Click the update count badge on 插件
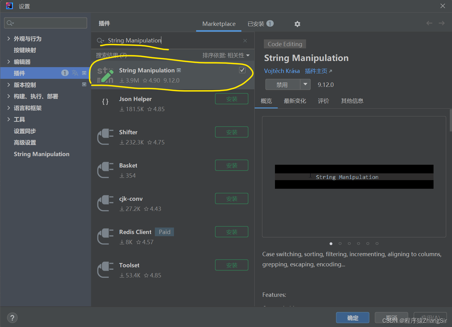The image size is (452, 327). click(65, 73)
